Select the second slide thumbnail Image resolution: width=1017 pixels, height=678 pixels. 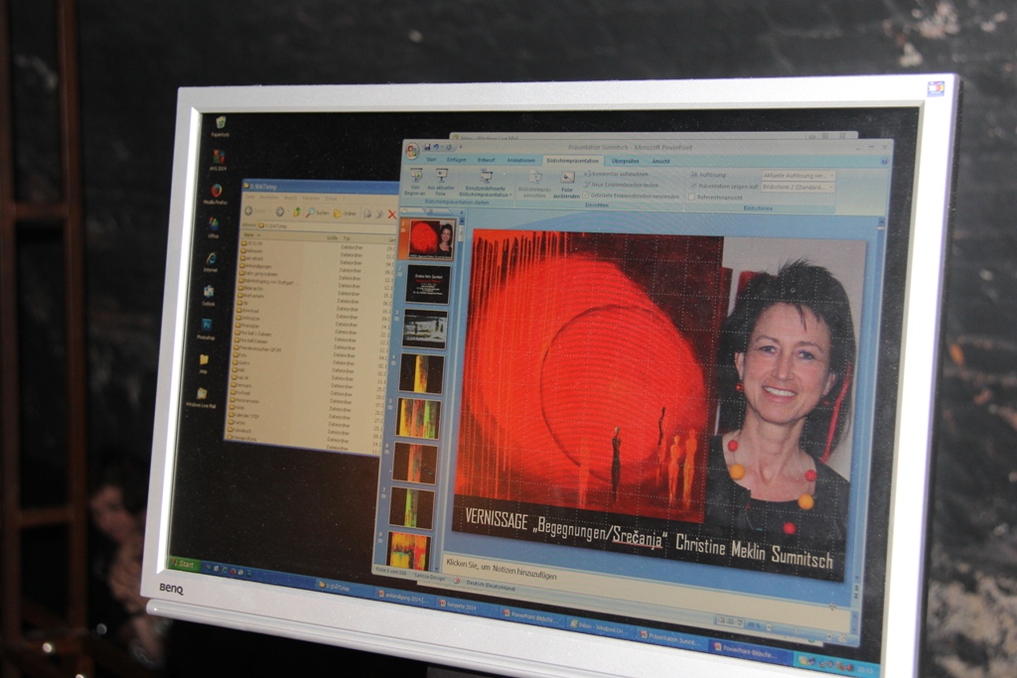(x=428, y=285)
